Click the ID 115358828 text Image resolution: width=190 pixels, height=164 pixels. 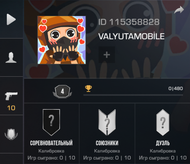129,22
